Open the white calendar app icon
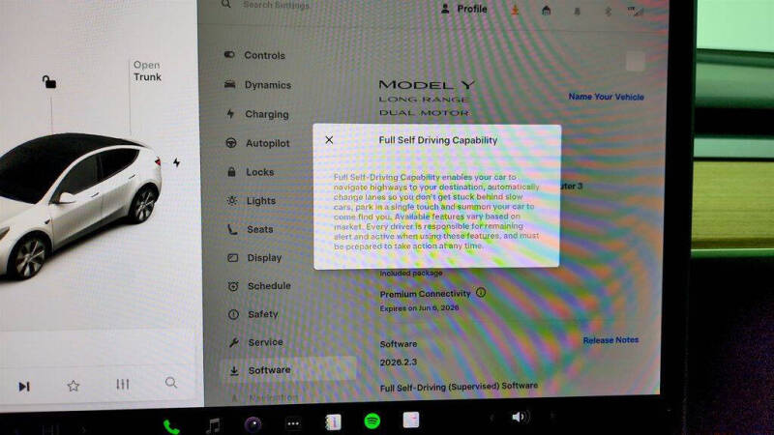This screenshot has width=774, height=435. pyautogui.click(x=411, y=420)
